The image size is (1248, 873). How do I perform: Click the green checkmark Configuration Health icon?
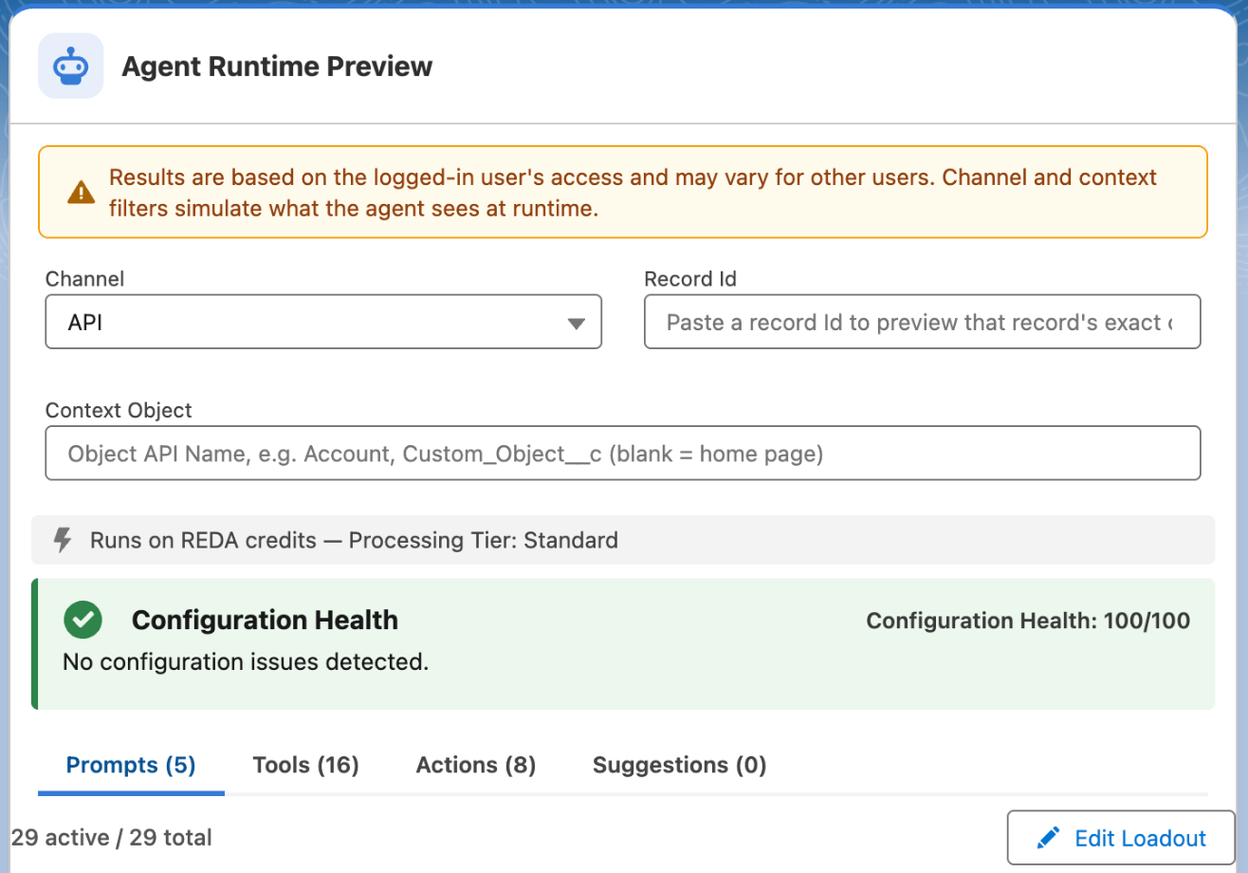tap(83, 621)
